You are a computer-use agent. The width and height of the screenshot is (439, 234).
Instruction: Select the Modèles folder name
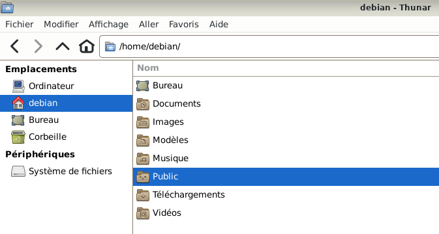point(170,140)
